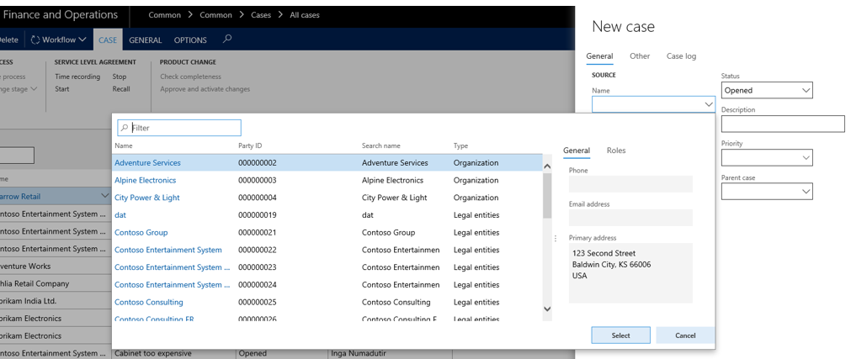Open the Status dropdown showing Opened

point(766,90)
